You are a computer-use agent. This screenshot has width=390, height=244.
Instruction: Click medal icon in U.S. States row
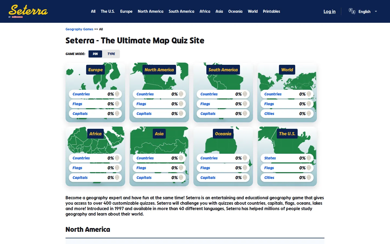[x=309, y=158]
